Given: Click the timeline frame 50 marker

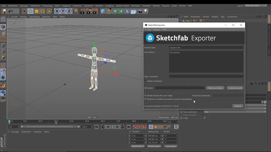Looking at the screenshot, I should tap(87, 122).
